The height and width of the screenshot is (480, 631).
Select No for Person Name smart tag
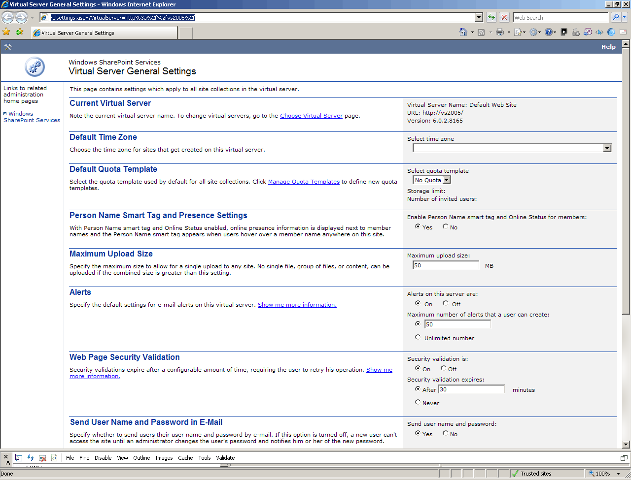pyautogui.click(x=445, y=227)
